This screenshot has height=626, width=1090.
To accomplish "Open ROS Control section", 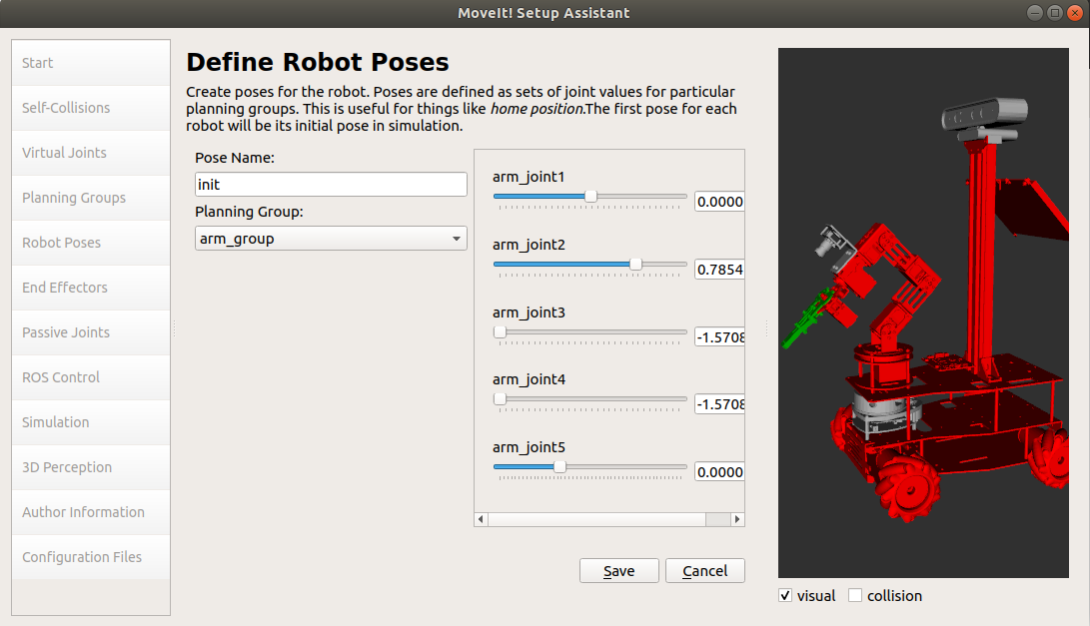I will pos(91,377).
